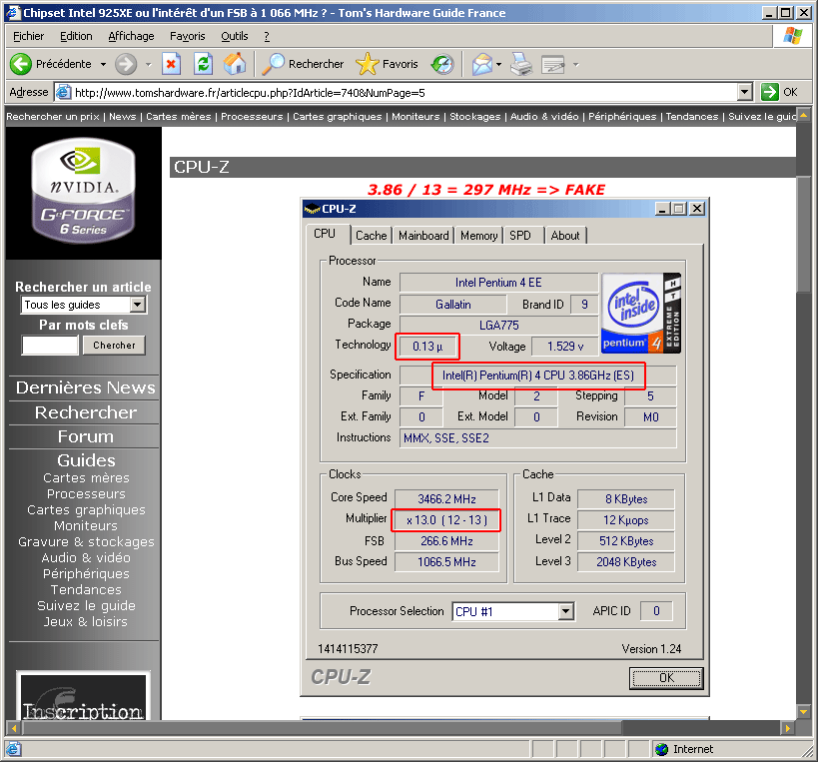Click the Forward arrow icon
The width and height of the screenshot is (818, 762).
click(126, 64)
